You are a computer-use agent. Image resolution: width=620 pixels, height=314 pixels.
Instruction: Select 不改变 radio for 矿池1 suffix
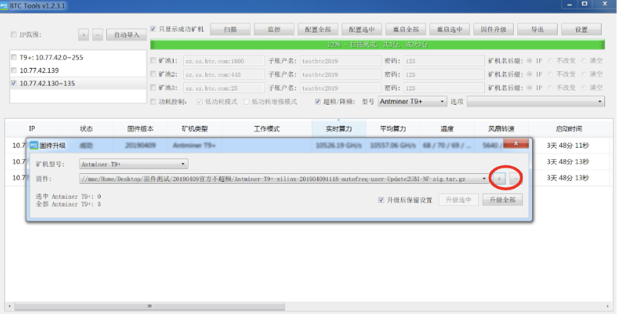point(550,61)
